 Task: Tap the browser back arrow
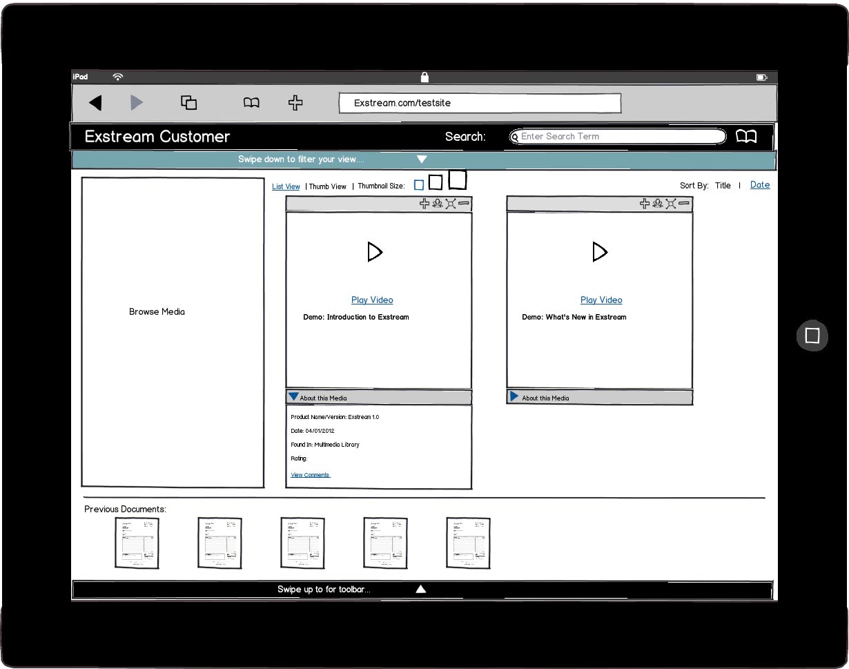tap(95, 103)
